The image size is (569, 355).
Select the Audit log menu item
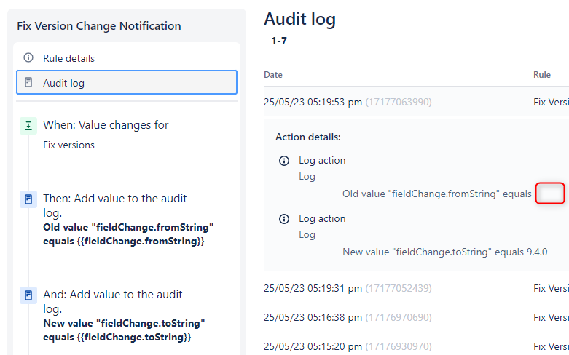tap(63, 83)
